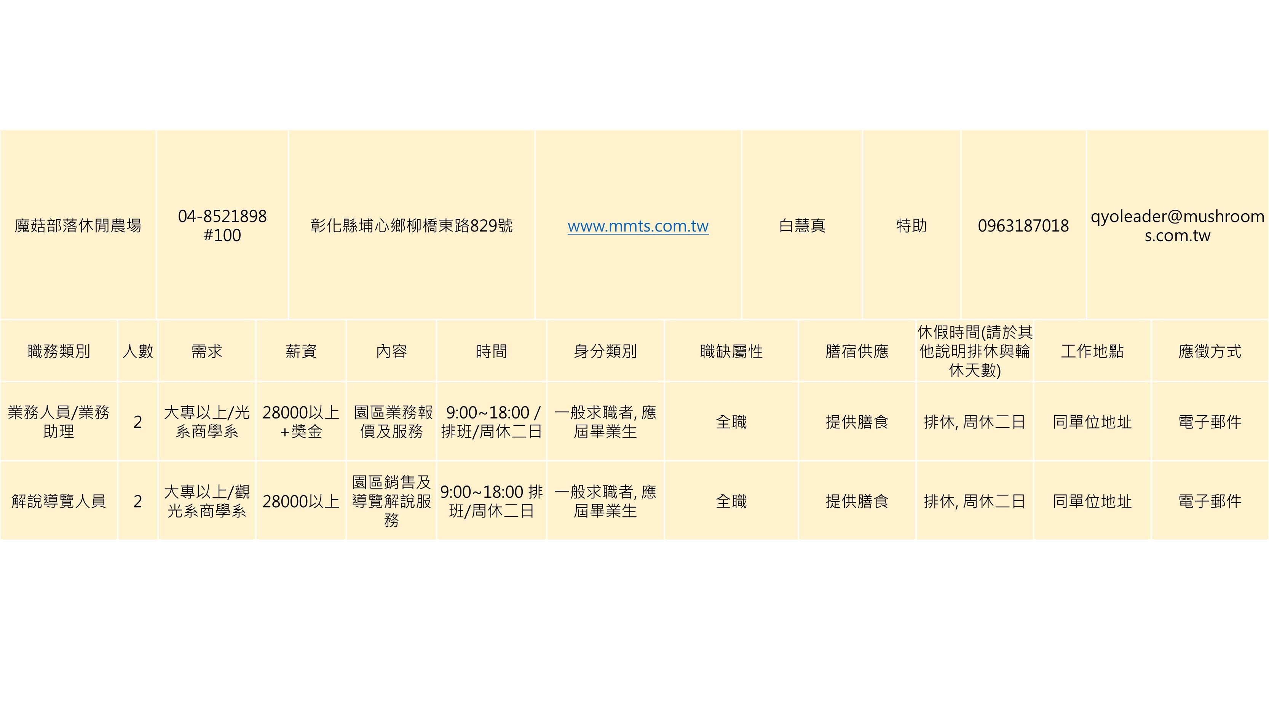Click 電子郵件 in 業務人員 row

pyautogui.click(x=1210, y=421)
